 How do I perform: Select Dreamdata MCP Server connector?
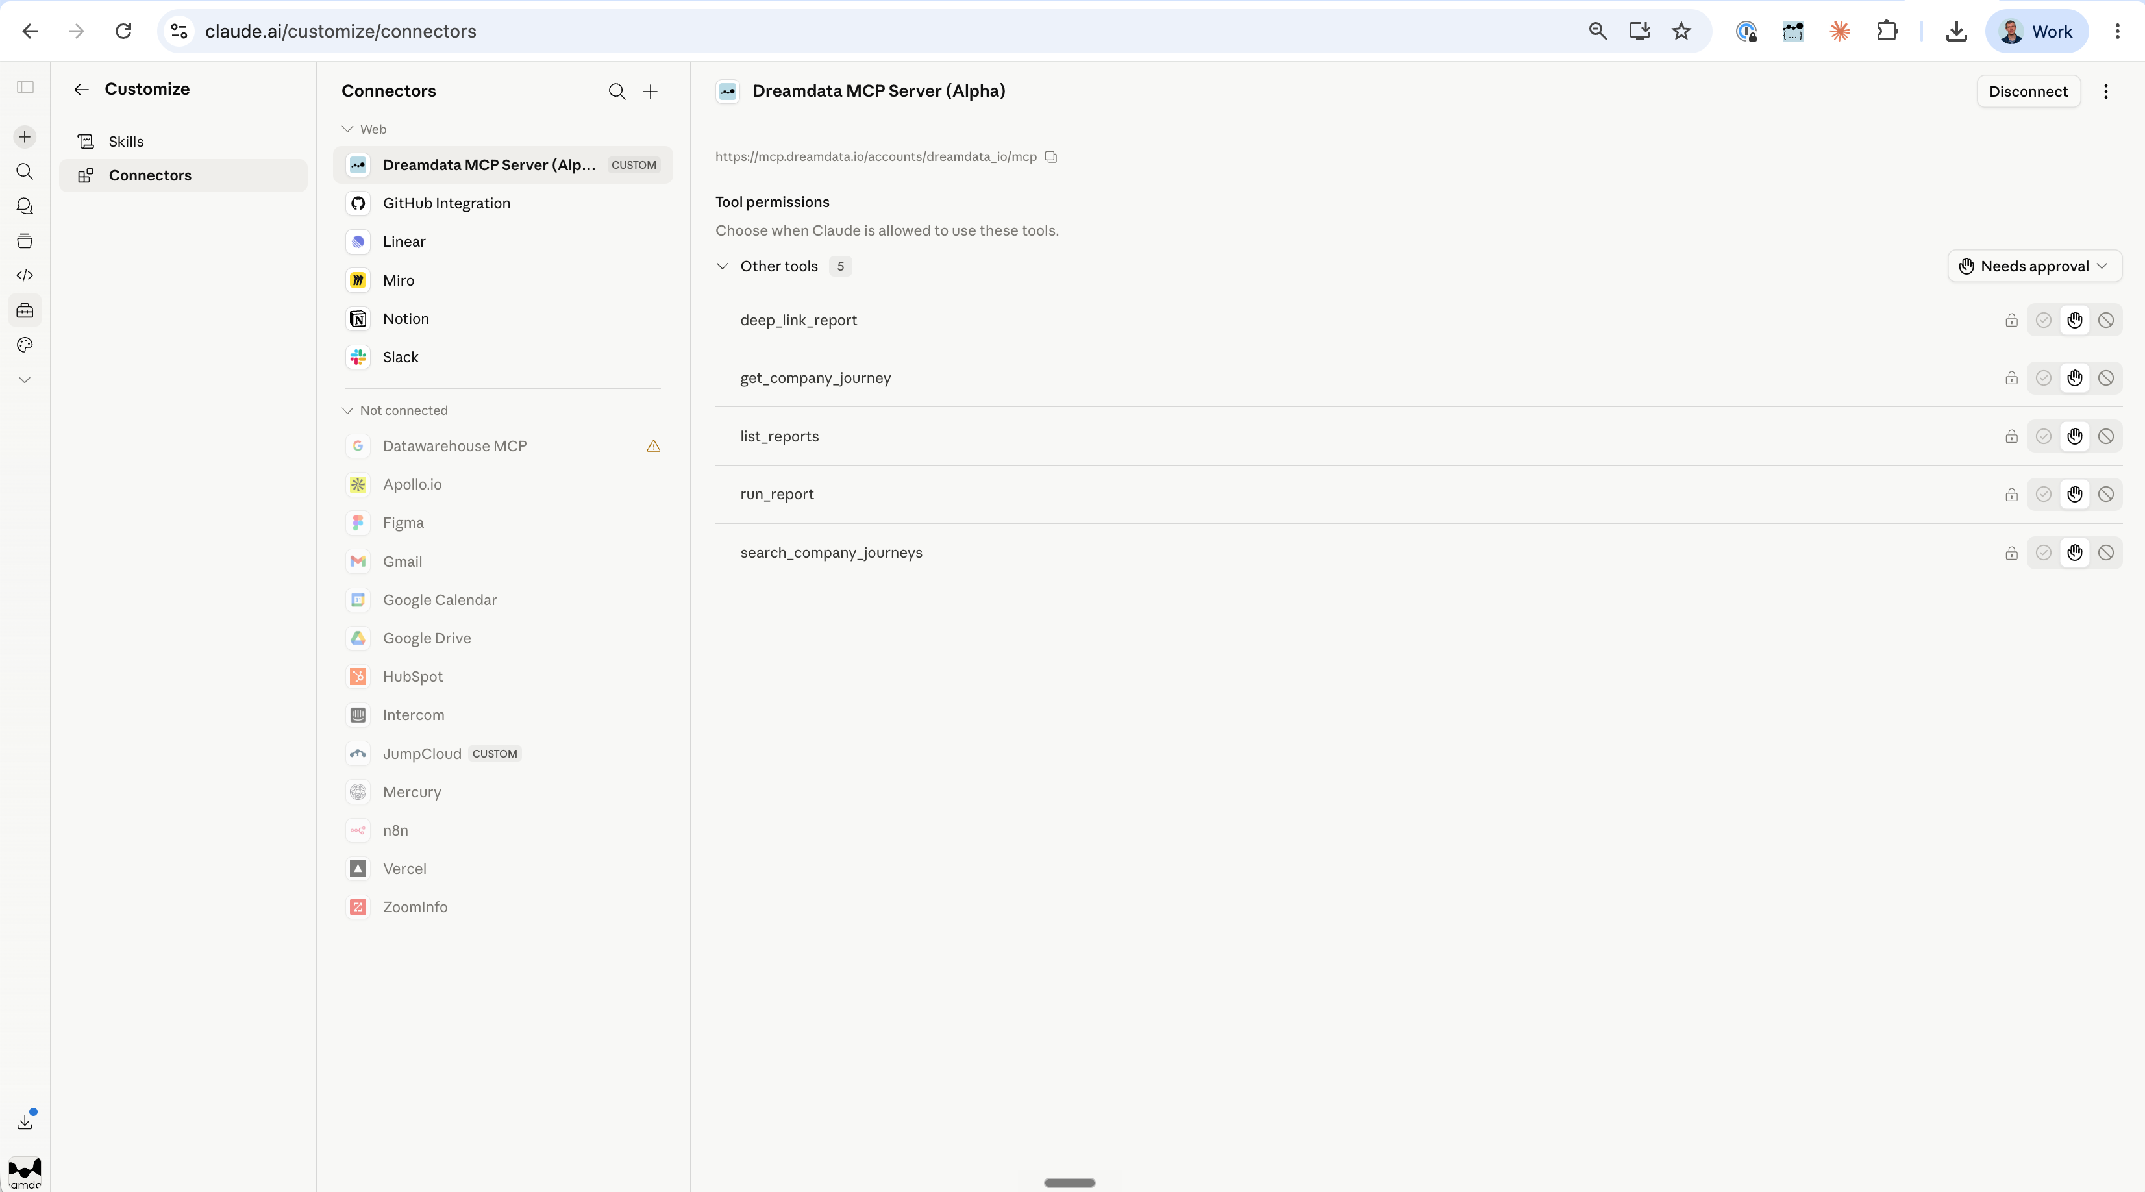pos(503,165)
